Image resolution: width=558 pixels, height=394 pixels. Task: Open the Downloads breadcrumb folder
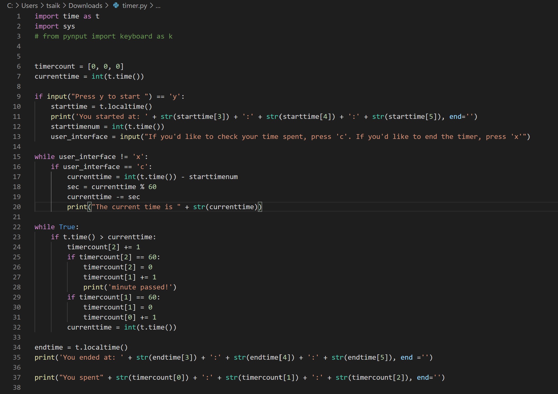click(85, 6)
